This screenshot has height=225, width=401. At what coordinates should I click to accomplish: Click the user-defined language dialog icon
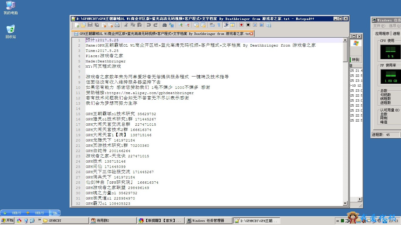(232, 25)
